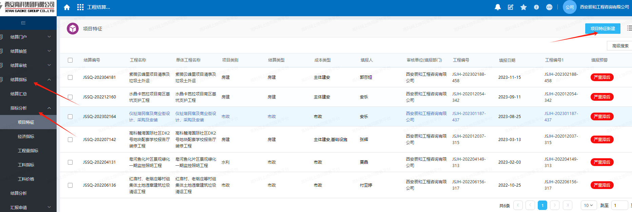Check the row JSSQ-202207142 checkbox
The height and width of the screenshot is (212, 632).
(70, 140)
